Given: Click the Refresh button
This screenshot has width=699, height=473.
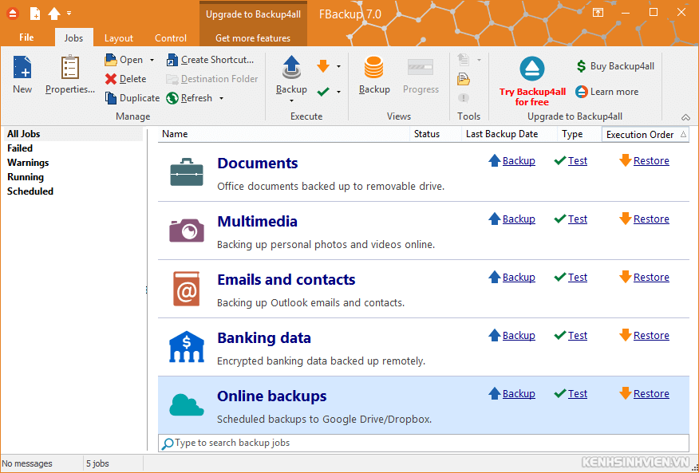Looking at the screenshot, I should (189, 98).
